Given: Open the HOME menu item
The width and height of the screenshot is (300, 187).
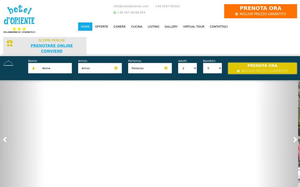Looking at the screenshot, I should click(x=85, y=27).
